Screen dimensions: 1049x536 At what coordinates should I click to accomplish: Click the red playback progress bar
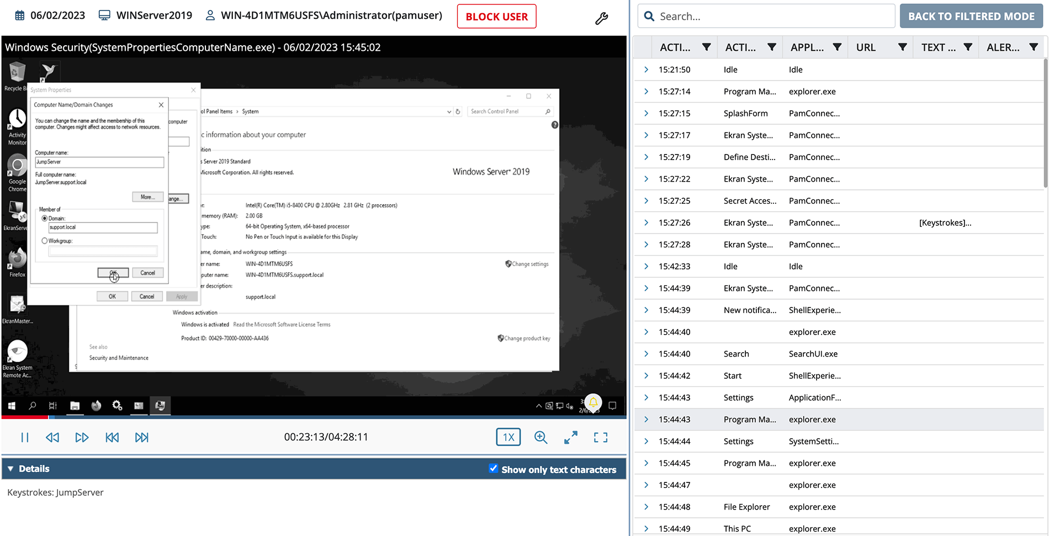(x=25, y=417)
